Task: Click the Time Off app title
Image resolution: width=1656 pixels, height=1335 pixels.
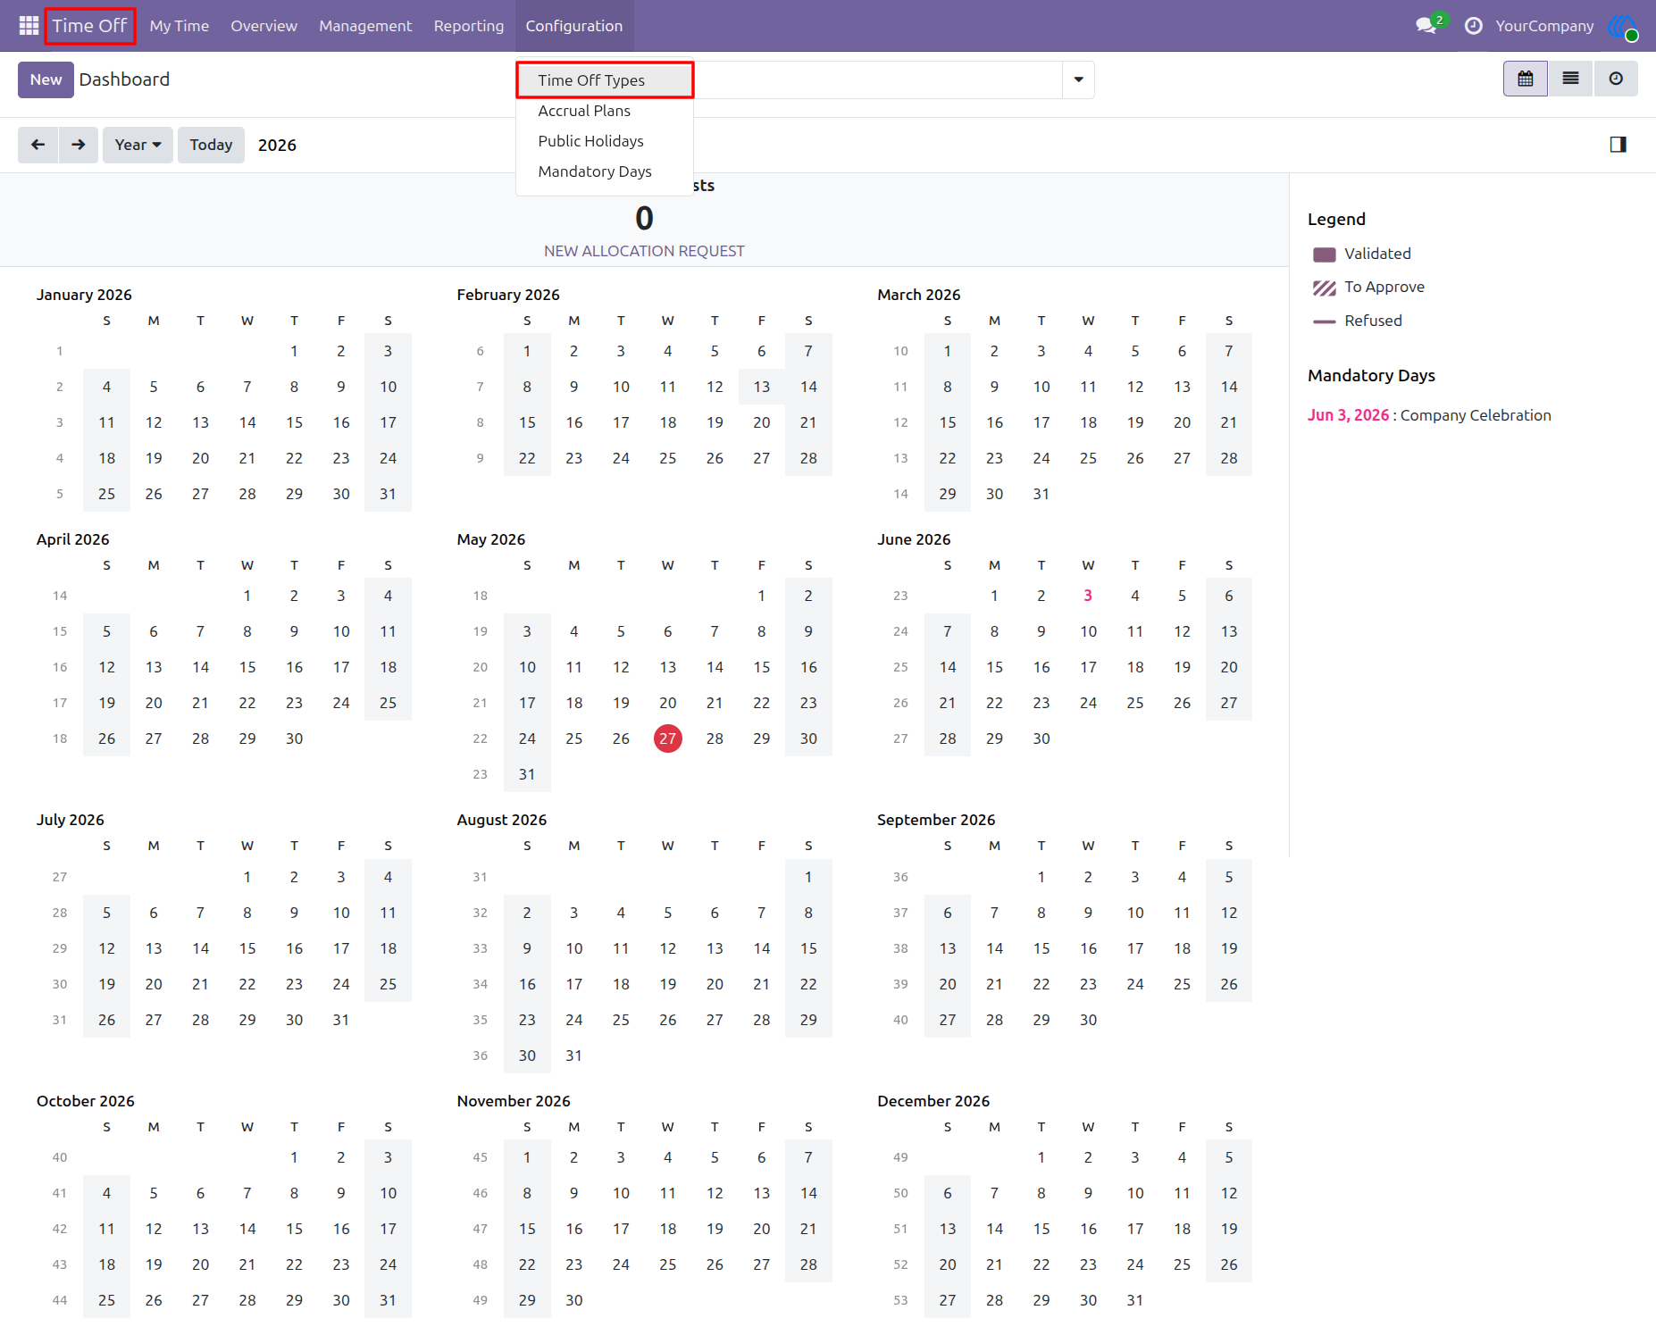Action: pos(89,26)
